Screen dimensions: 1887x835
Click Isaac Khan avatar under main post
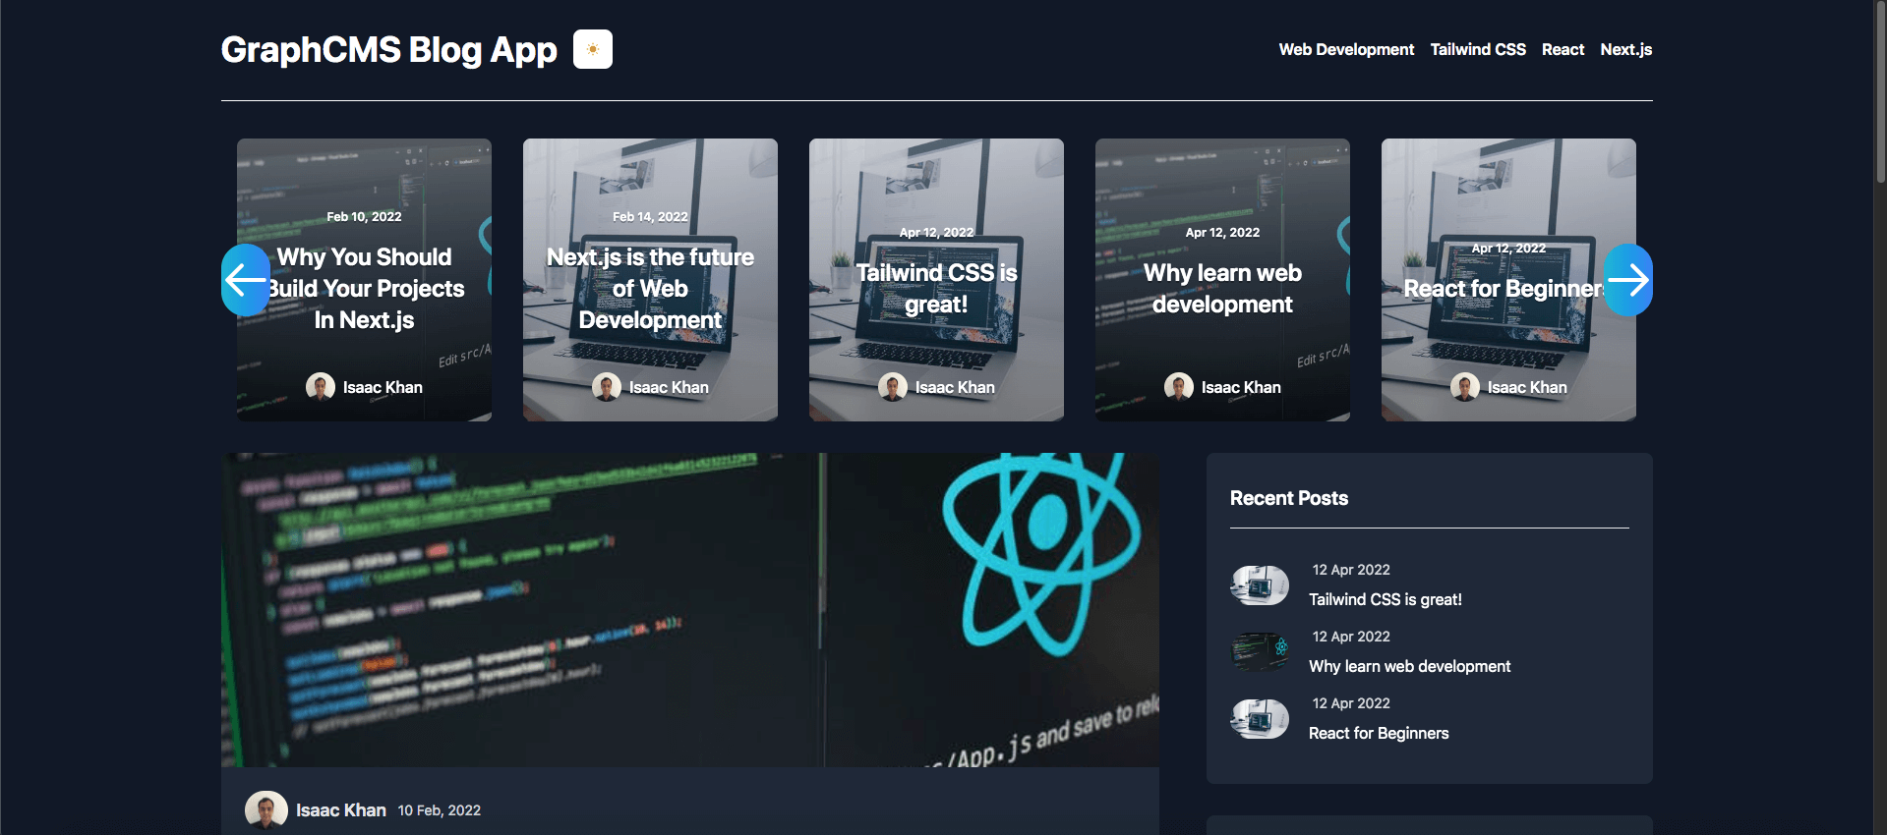tap(265, 809)
